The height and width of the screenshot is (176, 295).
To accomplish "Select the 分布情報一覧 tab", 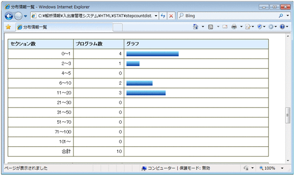I will [64, 27].
